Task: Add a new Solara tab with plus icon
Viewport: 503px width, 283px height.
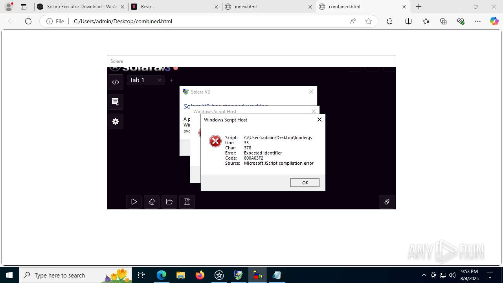Action: [171, 80]
